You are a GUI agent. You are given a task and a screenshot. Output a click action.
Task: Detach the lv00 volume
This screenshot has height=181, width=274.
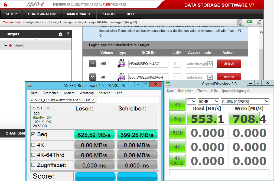tap(229, 63)
